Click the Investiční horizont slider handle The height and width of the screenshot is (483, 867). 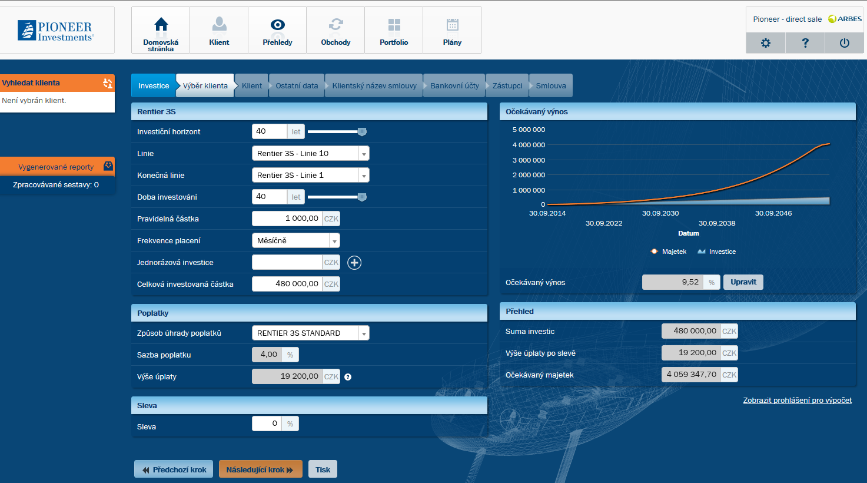(362, 132)
